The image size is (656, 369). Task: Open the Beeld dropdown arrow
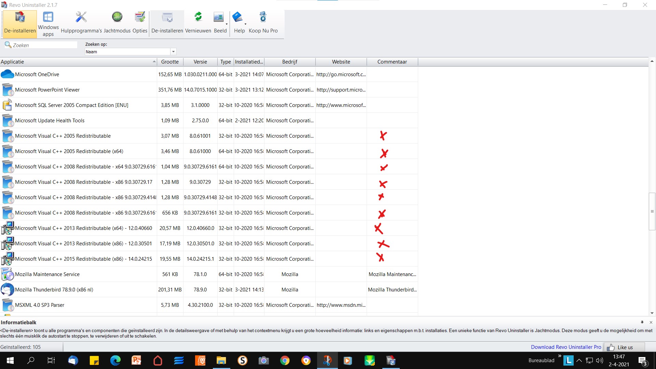pos(227,24)
